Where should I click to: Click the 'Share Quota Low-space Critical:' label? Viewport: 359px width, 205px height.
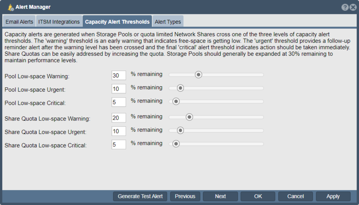pyautogui.click(x=46, y=145)
